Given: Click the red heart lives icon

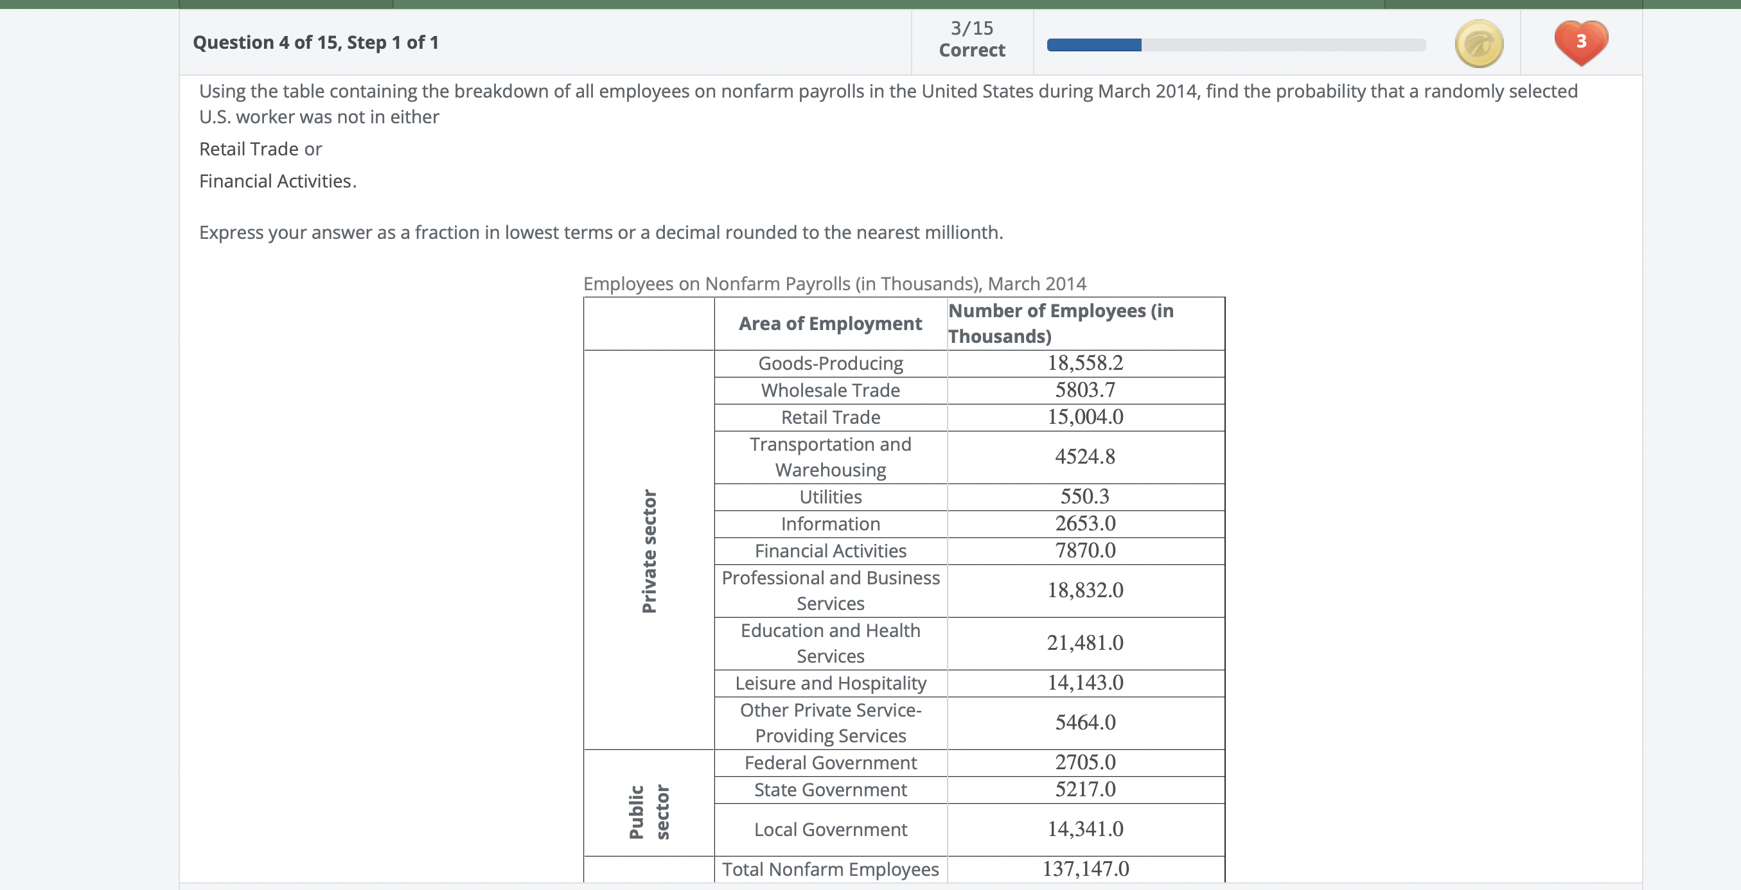Looking at the screenshot, I should pos(1580,42).
